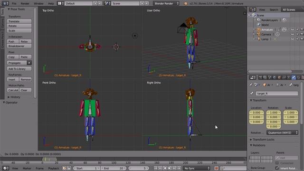This screenshot has width=304, height=171.
Task: Toggle the Inherit Rotation checkbox
Action: tap(277, 168)
